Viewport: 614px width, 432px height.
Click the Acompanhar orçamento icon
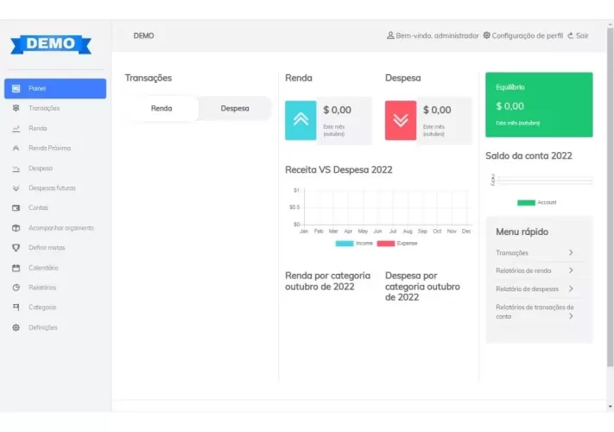click(x=16, y=228)
